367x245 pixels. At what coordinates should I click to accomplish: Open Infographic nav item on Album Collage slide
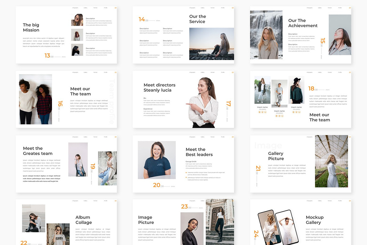(x=75, y=201)
